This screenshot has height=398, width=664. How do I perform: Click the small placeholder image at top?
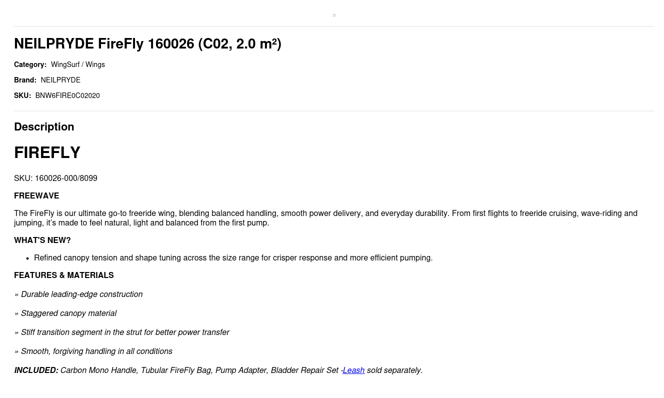pyautogui.click(x=334, y=15)
